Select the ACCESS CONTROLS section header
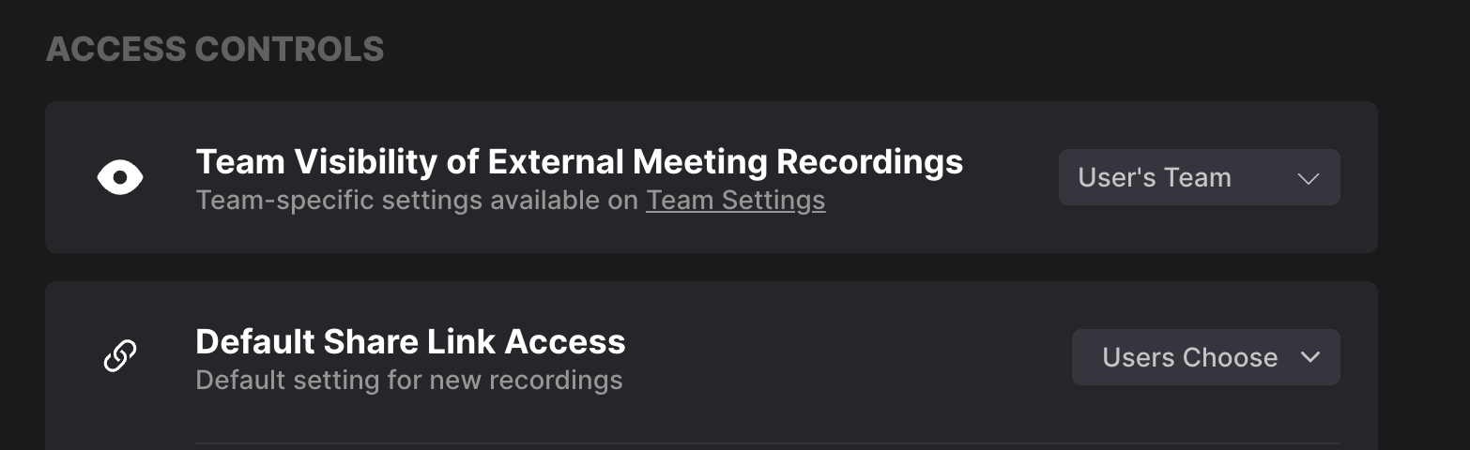Image resolution: width=1470 pixels, height=450 pixels. coord(215,49)
